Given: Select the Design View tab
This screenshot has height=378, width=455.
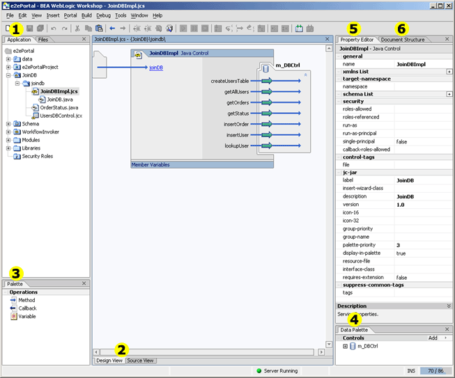Looking at the screenshot, I should coord(109,361).
